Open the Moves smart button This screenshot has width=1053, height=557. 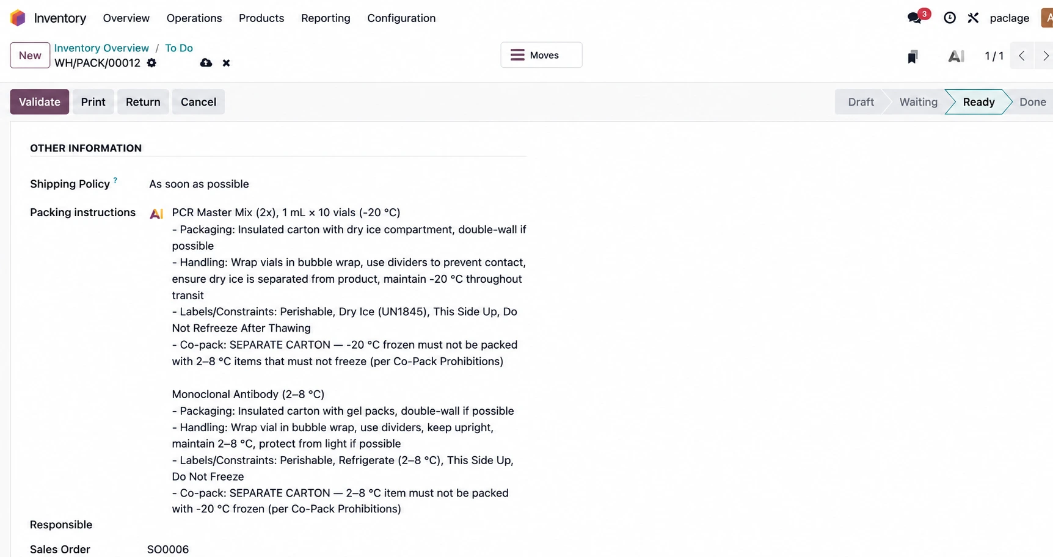pyautogui.click(x=541, y=55)
